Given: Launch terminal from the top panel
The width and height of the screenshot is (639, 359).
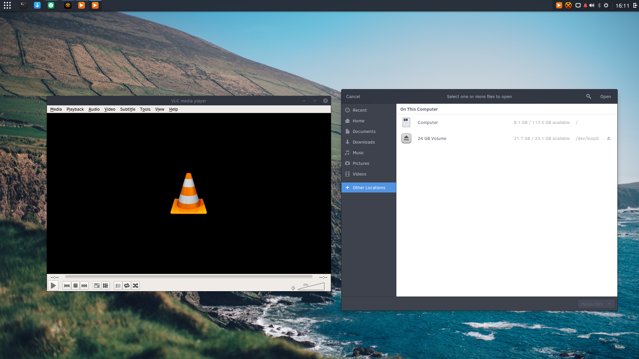Looking at the screenshot, I should pyautogui.click(x=23, y=5).
